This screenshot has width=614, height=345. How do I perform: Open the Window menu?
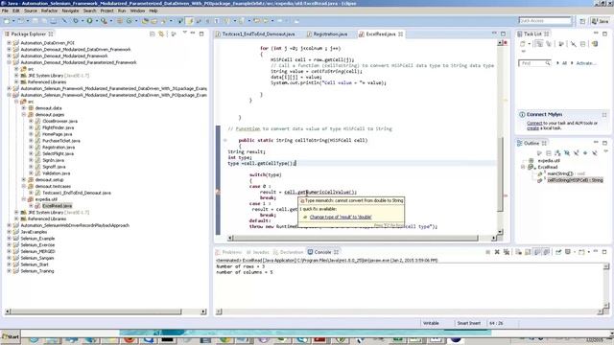point(137,11)
